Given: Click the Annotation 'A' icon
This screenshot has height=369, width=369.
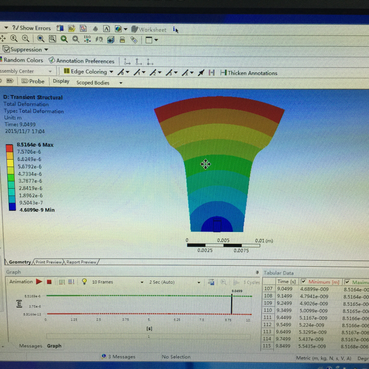Looking at the screenshot, I should tap(107, 29).
